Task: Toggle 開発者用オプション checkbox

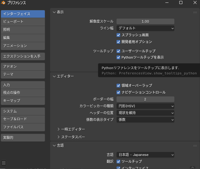Action: (x=118, y=42)
